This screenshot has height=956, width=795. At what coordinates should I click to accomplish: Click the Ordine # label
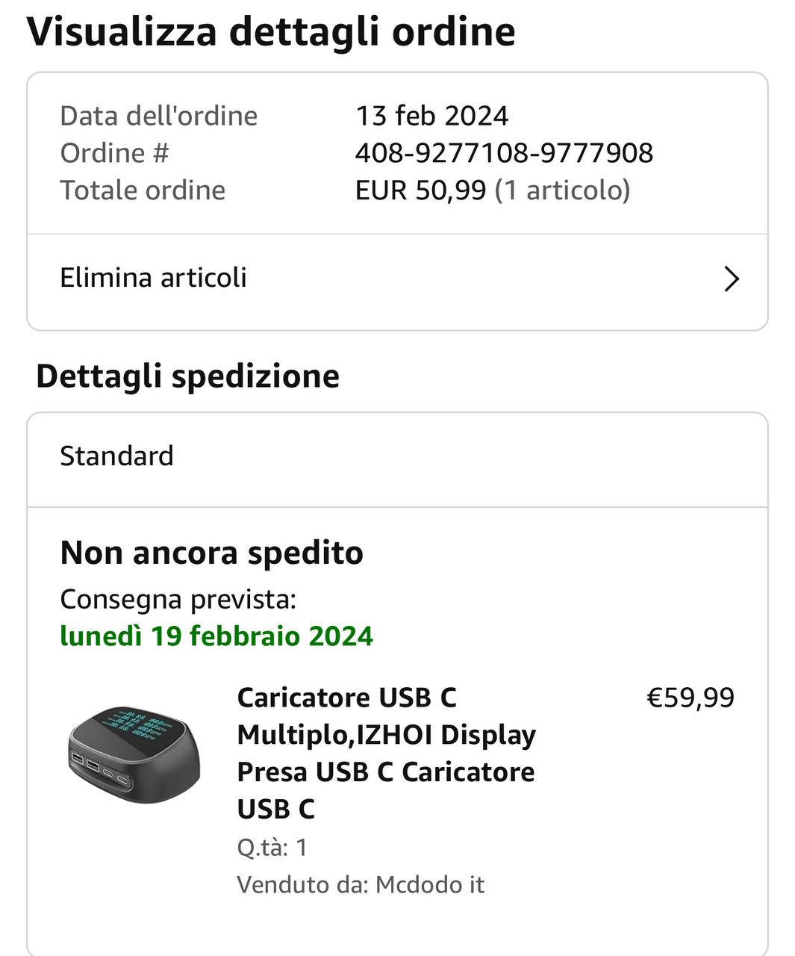pos(114,153)
